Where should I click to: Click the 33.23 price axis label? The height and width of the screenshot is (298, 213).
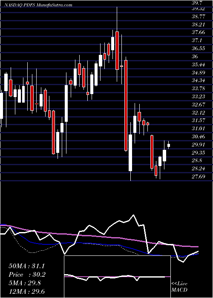tap(199, 97)
